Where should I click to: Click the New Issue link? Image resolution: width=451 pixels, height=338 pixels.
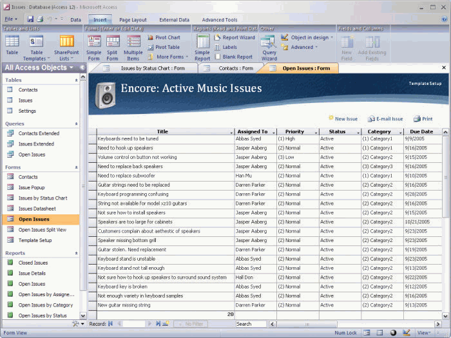coord(343,118)
